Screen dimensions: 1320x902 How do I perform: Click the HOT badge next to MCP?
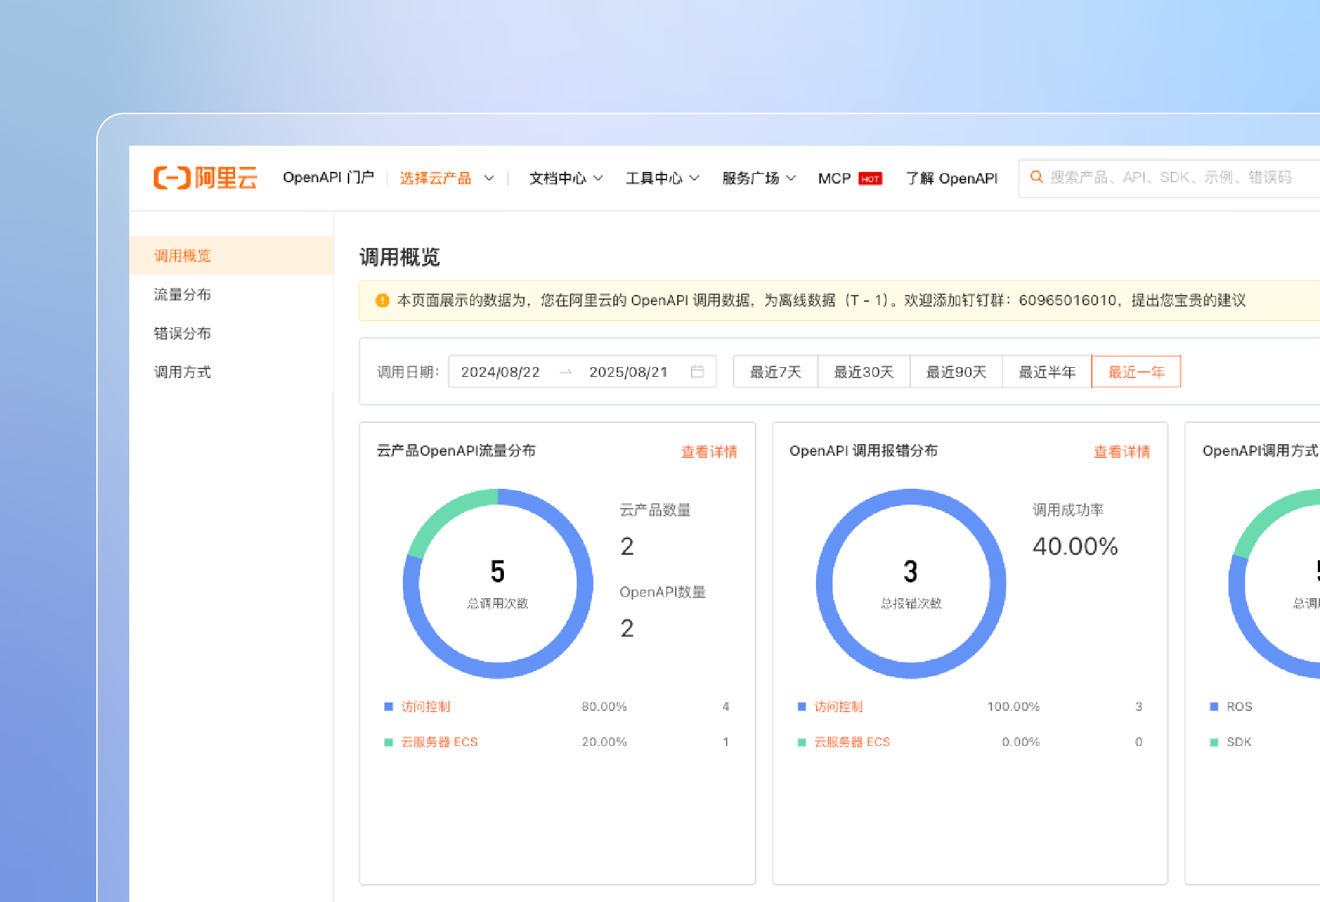870,179
